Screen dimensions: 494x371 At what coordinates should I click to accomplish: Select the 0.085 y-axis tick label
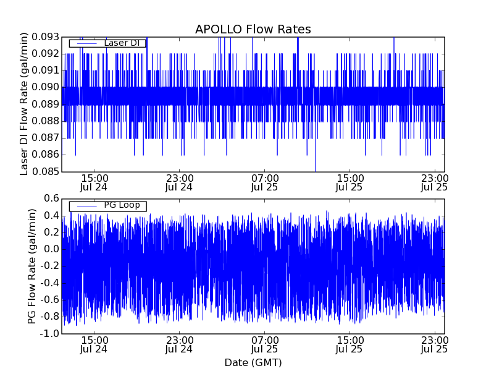(45, 172)
